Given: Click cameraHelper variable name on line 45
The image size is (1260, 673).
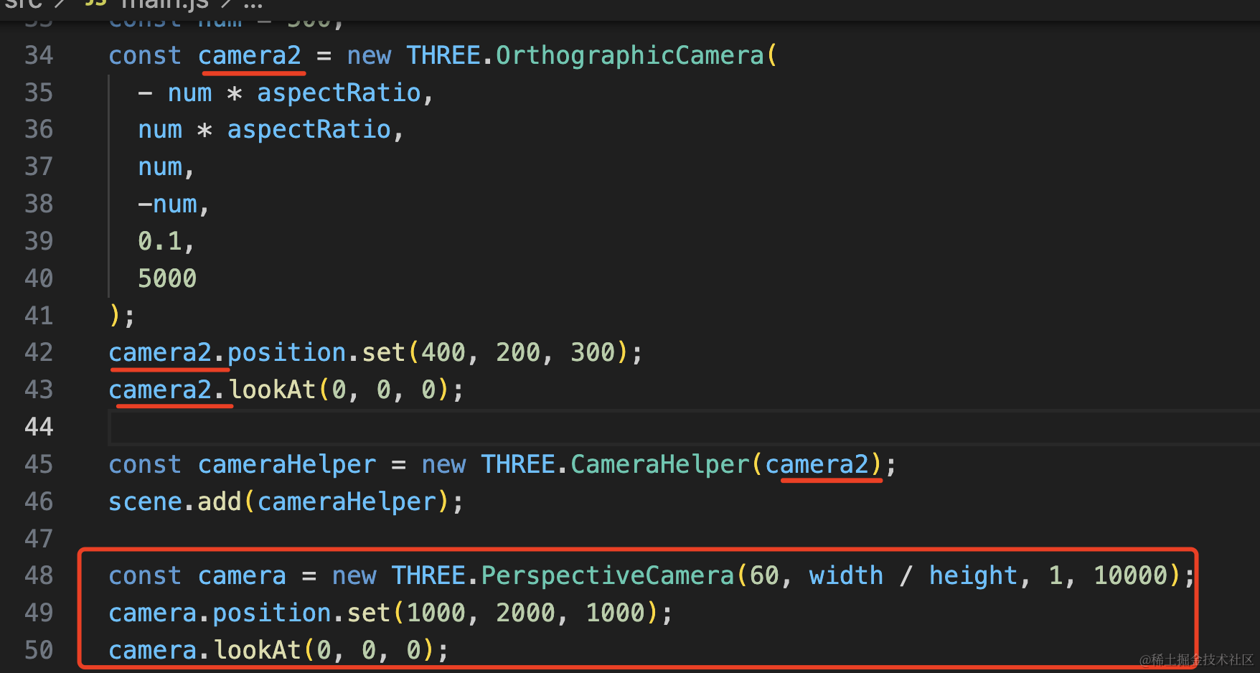Looking at the screenshot, I should click(287, 464).
